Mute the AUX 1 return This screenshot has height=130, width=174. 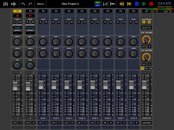point(144,47)
